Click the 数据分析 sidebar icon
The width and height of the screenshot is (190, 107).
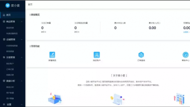4,81
